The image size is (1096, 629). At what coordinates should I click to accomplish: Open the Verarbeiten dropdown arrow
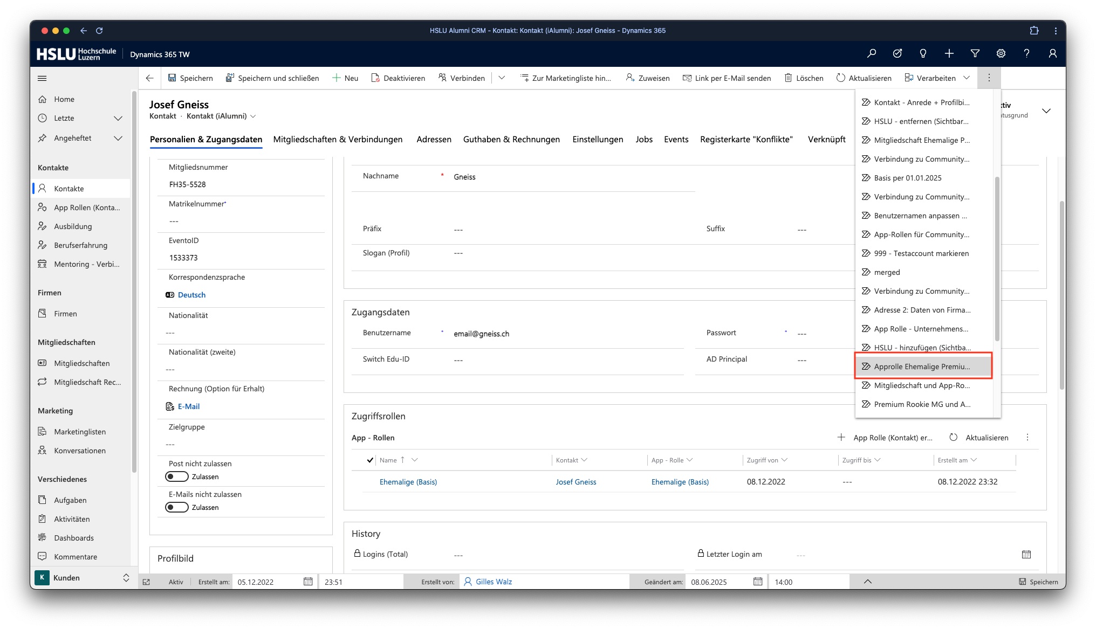coord(967,78)
